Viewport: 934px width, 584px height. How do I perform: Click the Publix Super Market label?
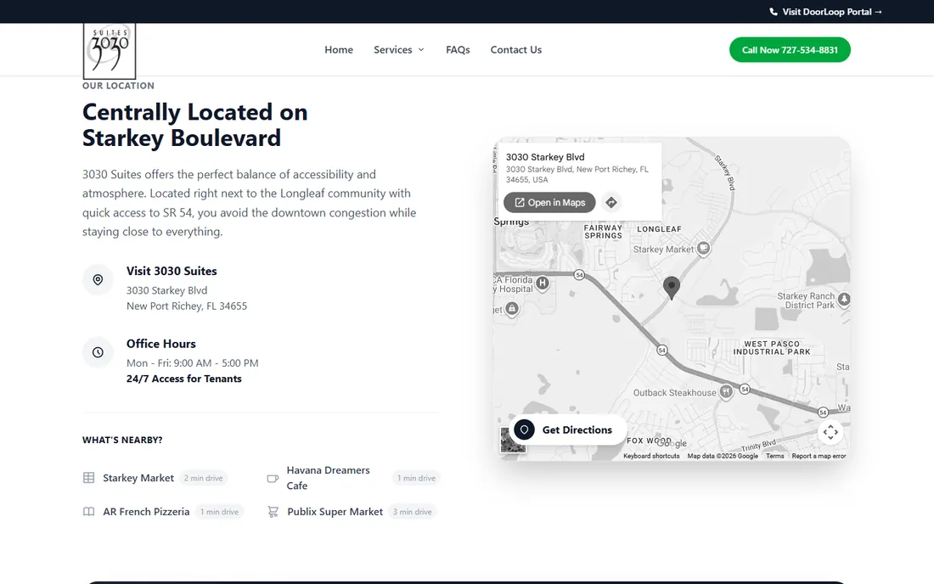click(x=335, y=512)
